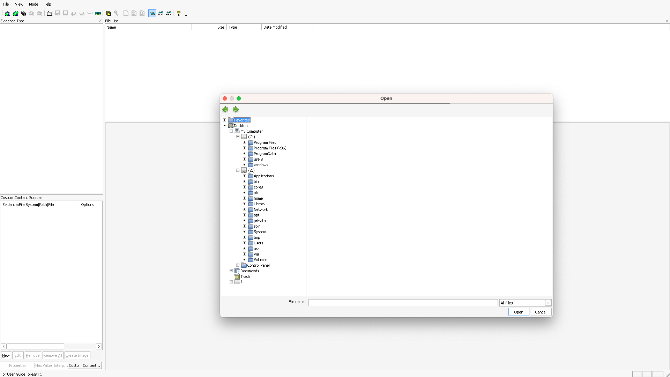Viewport: 670px width, 377px height.
Task: Expand the Favorites tree node
Action: [224, 120]
